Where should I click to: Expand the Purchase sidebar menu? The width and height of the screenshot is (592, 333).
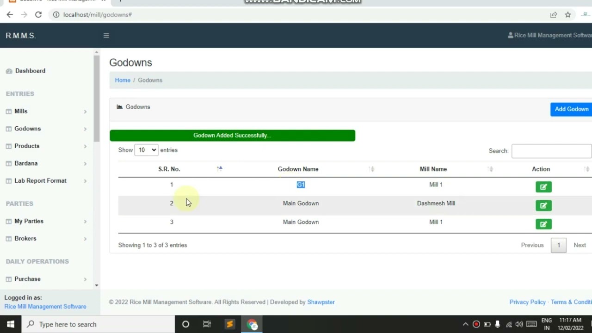[85, 279]
